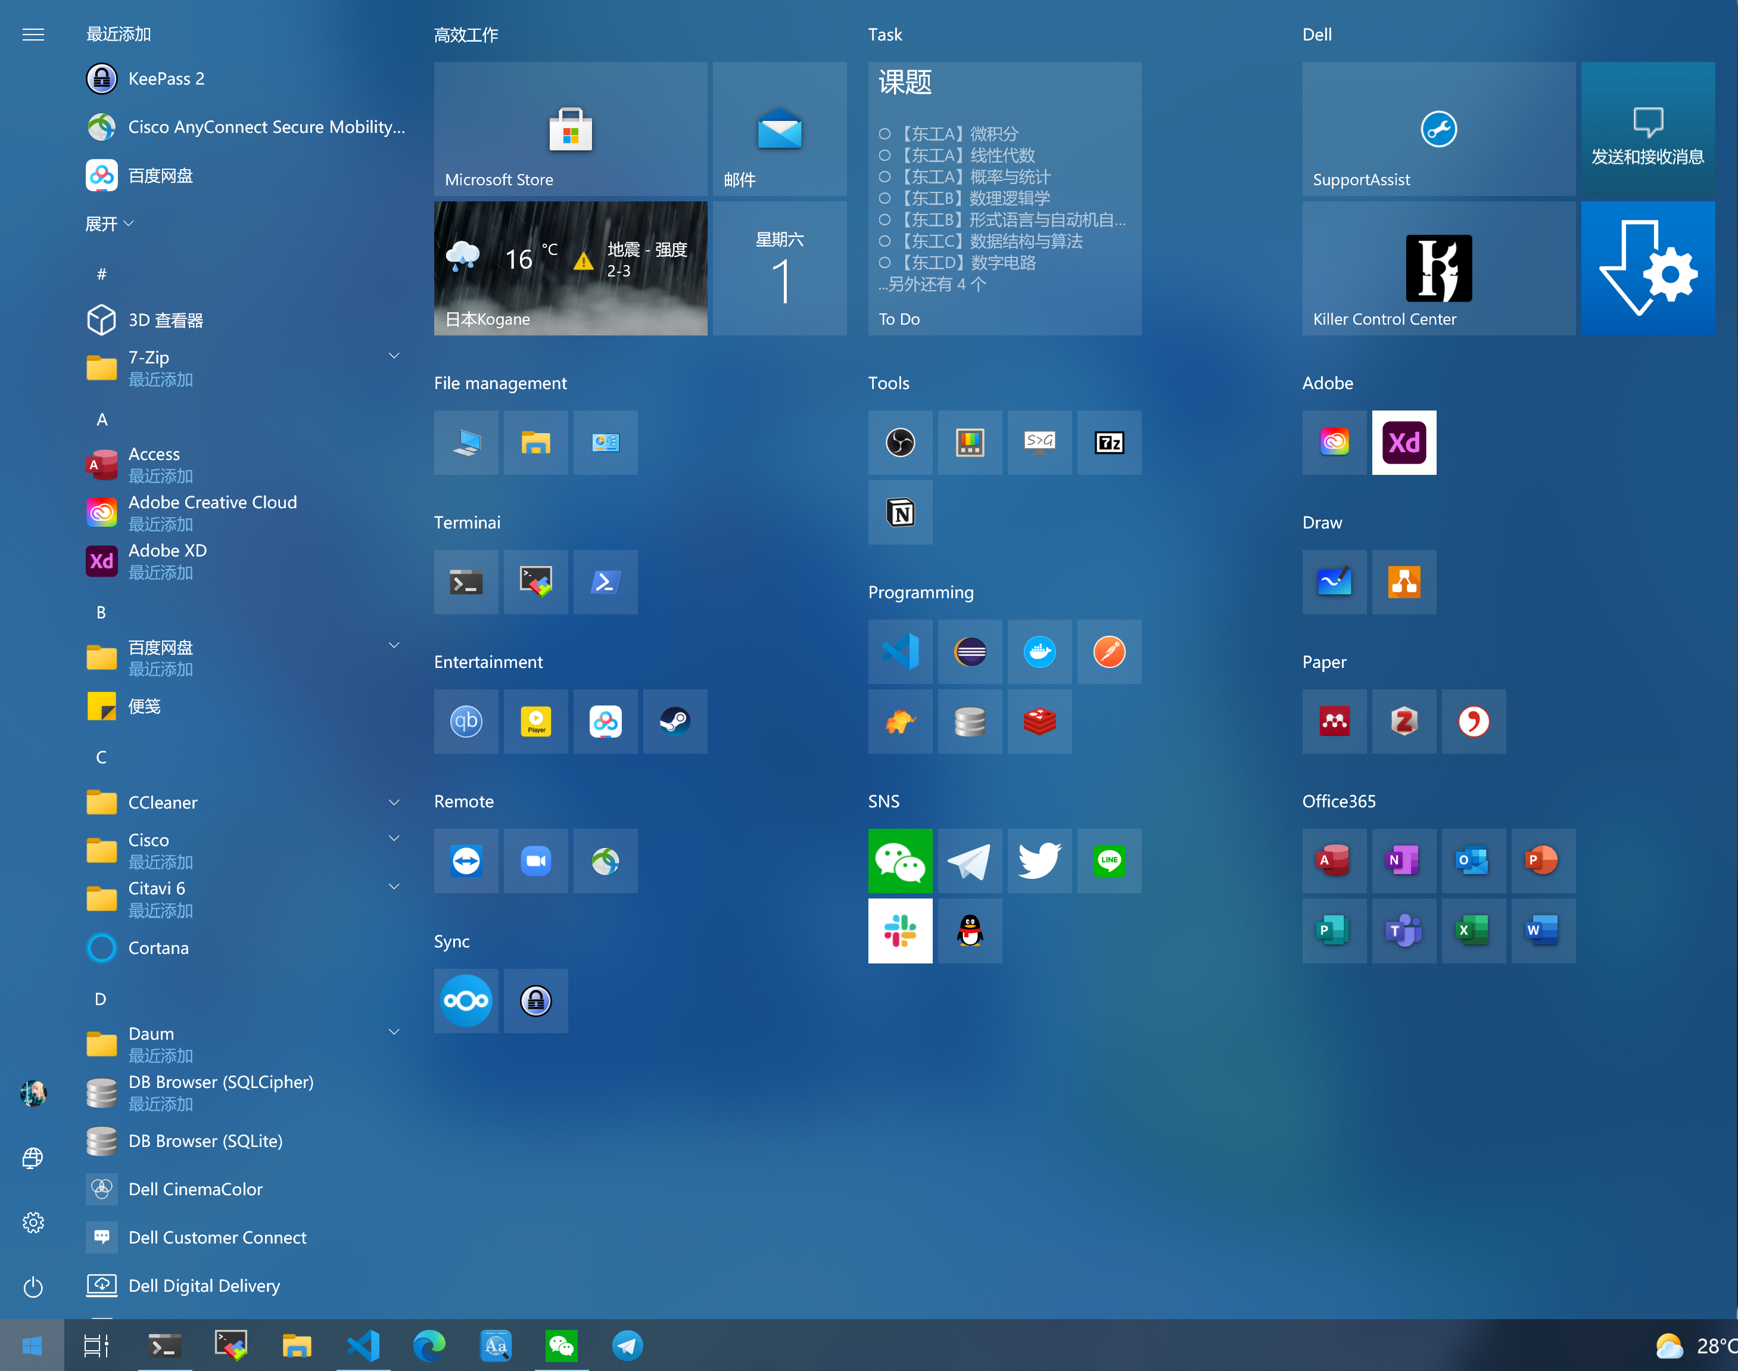The image size is (1738, 1371).
Task: Click the Windows Start button in taskbar
Action: (x=32, y=1346)
